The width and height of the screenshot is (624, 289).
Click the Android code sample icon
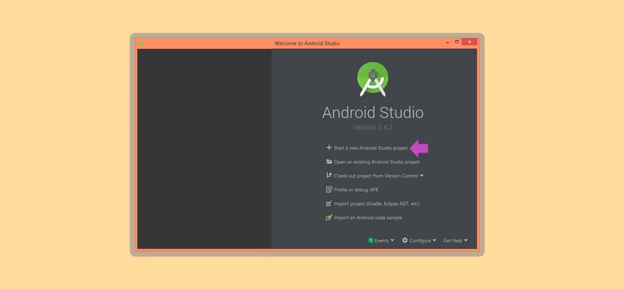click(x=329, y=217)
